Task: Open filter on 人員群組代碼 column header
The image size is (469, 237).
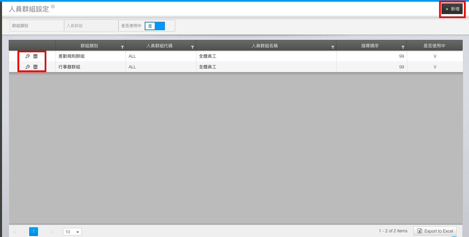Action: (192, 47)
